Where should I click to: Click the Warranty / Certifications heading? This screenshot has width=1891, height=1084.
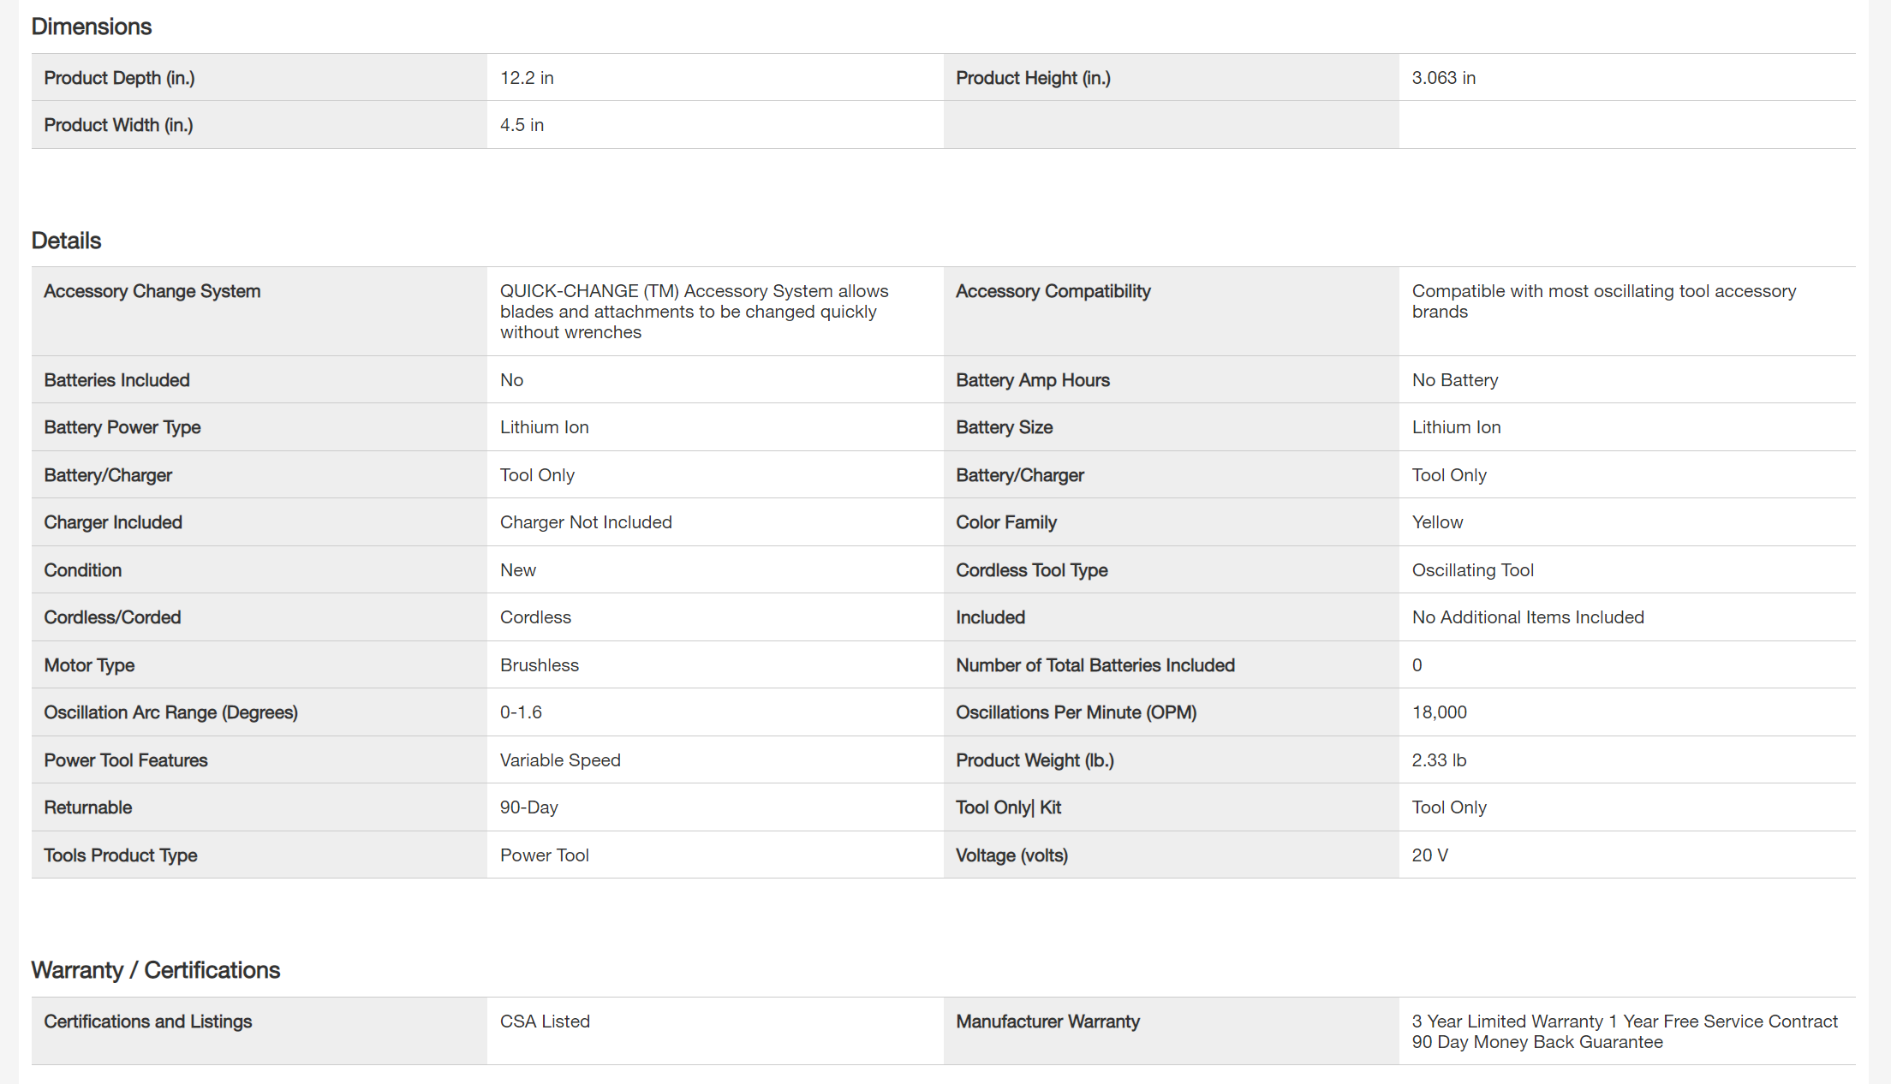(155, 970)
